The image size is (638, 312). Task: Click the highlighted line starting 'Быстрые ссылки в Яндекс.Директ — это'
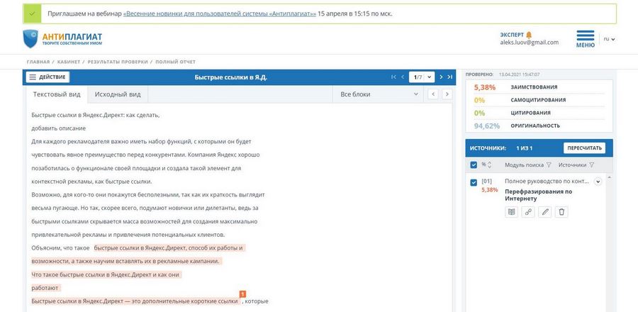click(x=135, y=301)
